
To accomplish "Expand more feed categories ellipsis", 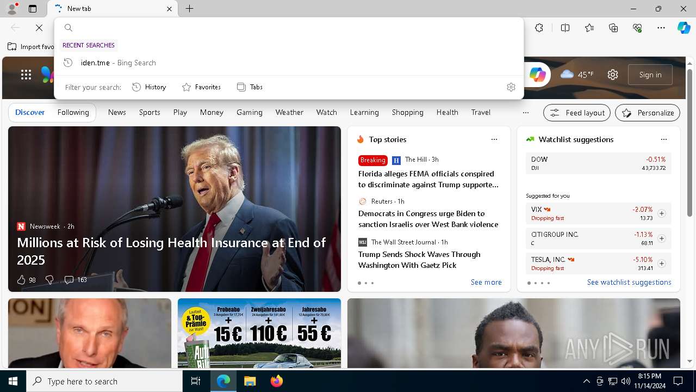I will click(525, 112).
